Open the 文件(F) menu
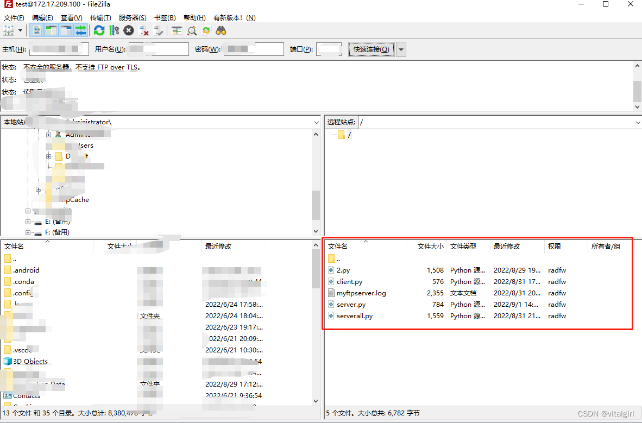The height and width of the screenshot is (423, 642). point(14,17)
